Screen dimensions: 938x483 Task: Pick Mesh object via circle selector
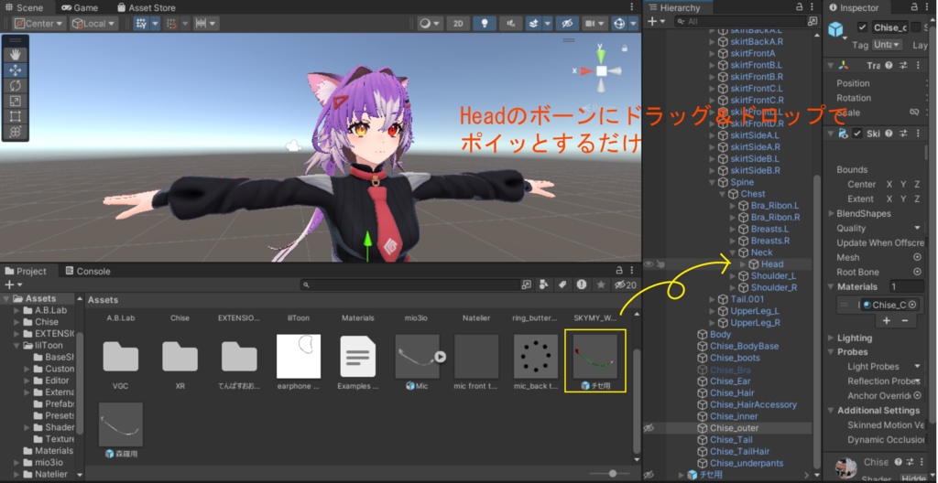click(x=916, y=258)
